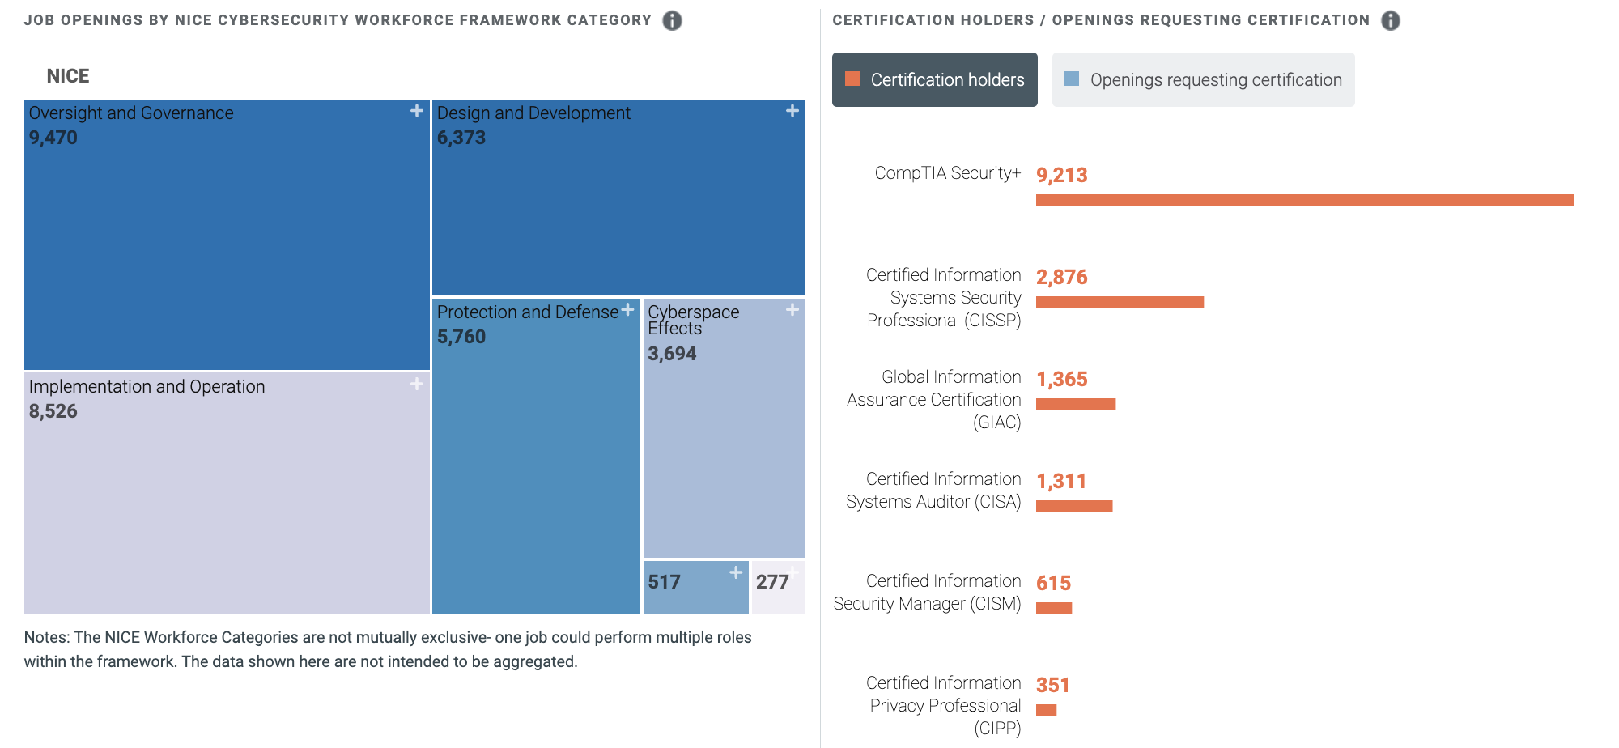Image resolution: width=1619 pixels, height=748 pixels.
Task: Expand Design and Development plus icon
Action: [x=792, y=111]
